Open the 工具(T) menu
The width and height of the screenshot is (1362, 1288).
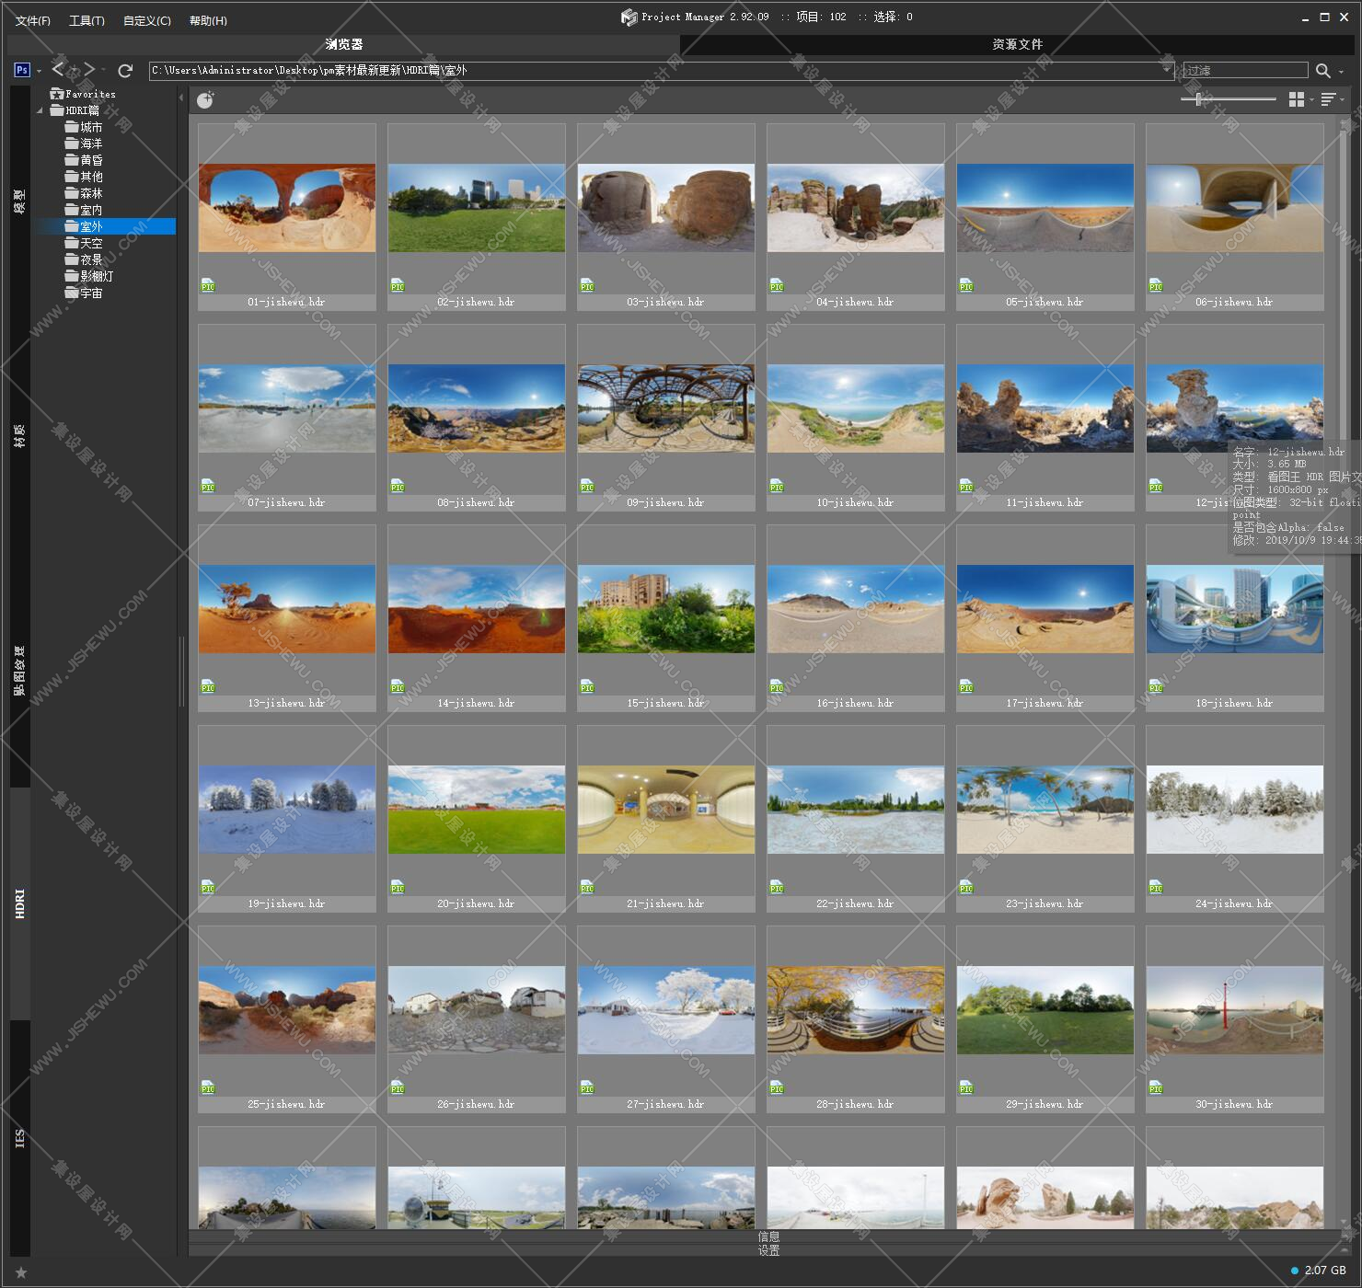[x=87, y=20]
